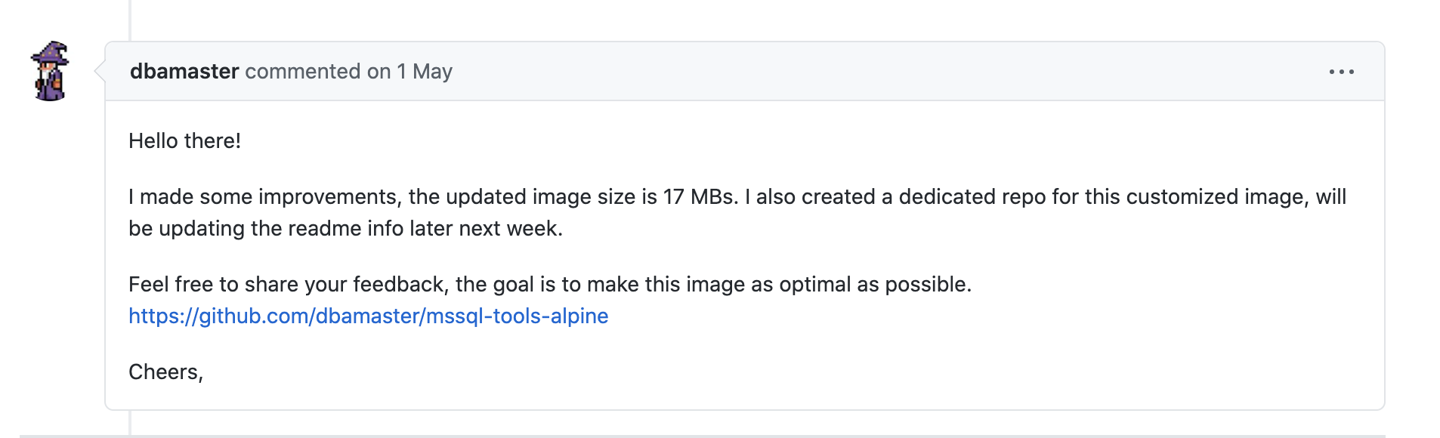Click empty space in the gray comment header
Viewport: 1440px width, 438px height.
(869, 71)
